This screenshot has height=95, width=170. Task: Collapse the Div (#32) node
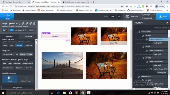[x=143, y=58]
